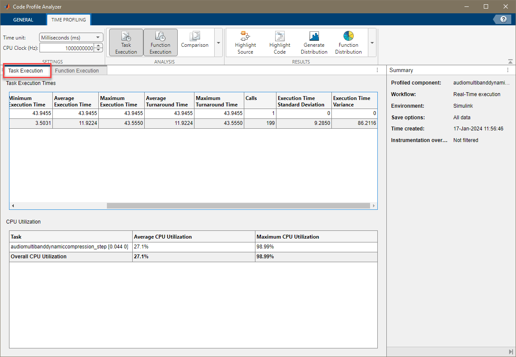The height and width of the screenshot is (357, 516).
Task: Toggle the Task Execution analysis button
Action: (126, 43)
